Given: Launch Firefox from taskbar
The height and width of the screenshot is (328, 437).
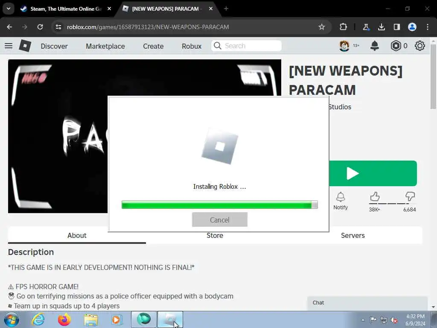Looking at the screenshot, I should point(64,319).
